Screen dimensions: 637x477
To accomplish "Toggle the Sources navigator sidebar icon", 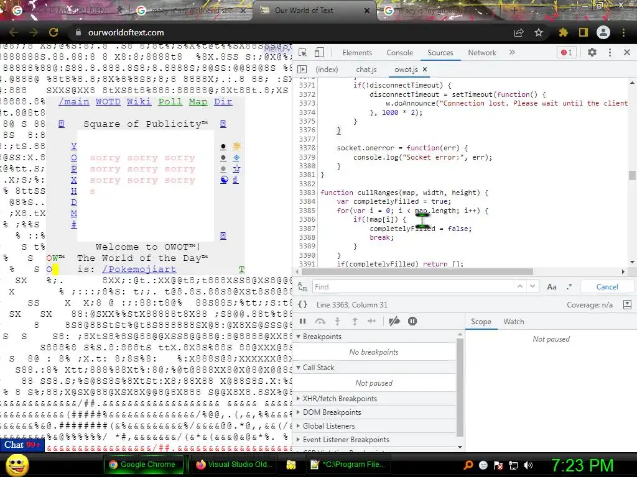I will coord(302,70).
